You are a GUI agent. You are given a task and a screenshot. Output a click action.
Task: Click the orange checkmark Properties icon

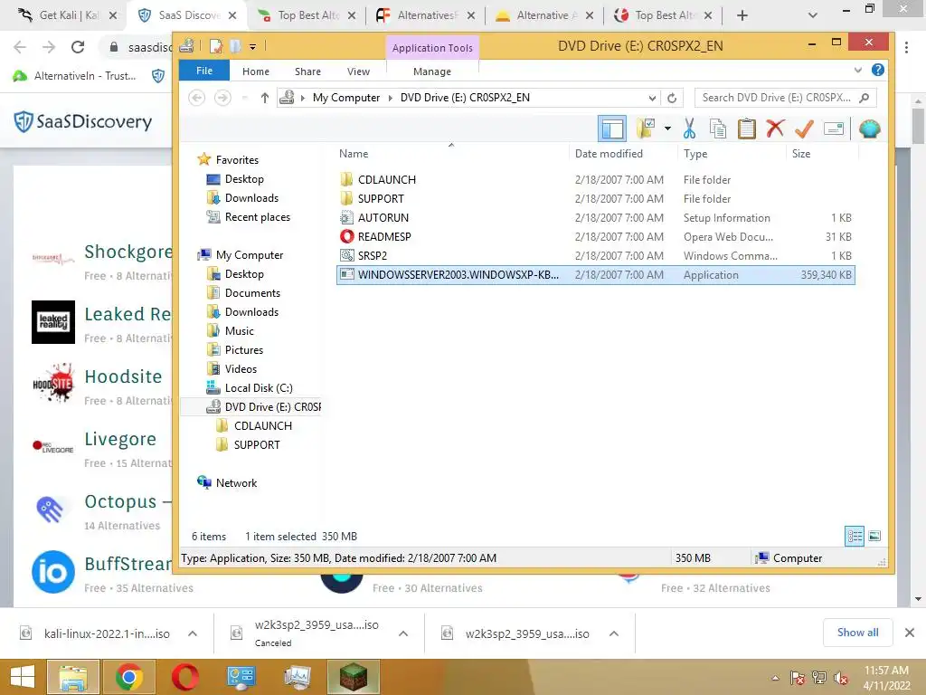(x=804, y=129)
